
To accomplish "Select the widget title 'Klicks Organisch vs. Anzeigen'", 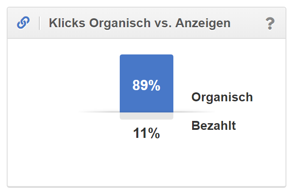I will (x=139, y=23).
